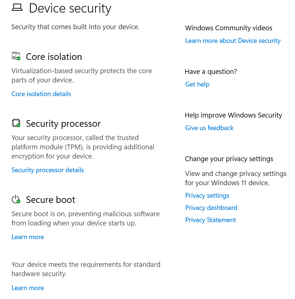The height and width of the screenshot is (299, 295).
Task: Open the Privacy Statement link
Action: tap(211, 220)
